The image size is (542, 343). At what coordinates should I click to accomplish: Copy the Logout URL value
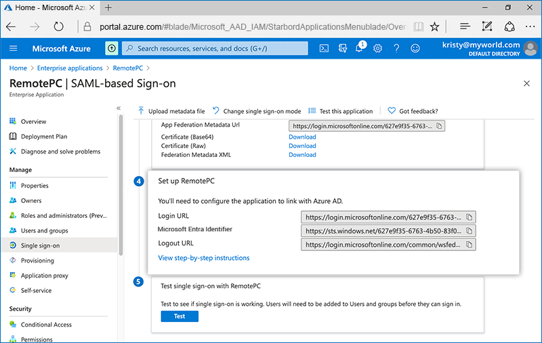point(469,244)
